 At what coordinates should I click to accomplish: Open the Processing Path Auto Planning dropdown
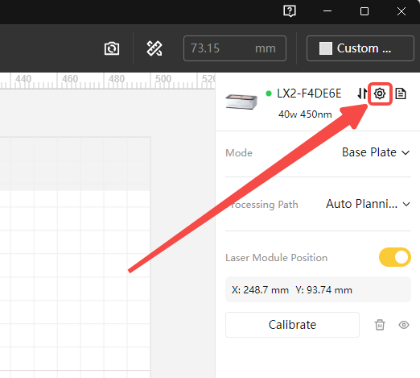[368, 204]
